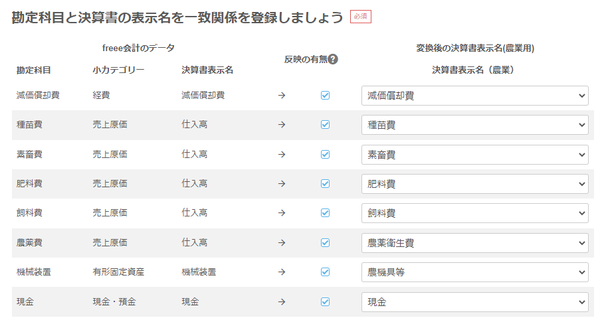The image size is (600, 324).
Task: Click 農薬費 account name cell
Action: (29, 242)
